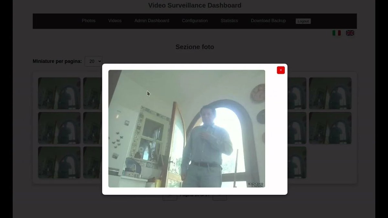Click the 'Sezione foto' heading
388x218 pixels.
pos(195,47)
